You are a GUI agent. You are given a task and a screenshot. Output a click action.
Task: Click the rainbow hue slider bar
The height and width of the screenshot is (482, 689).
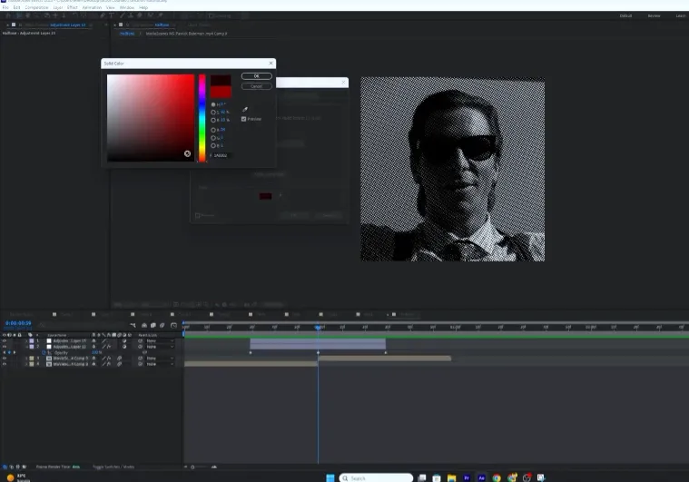202,118
